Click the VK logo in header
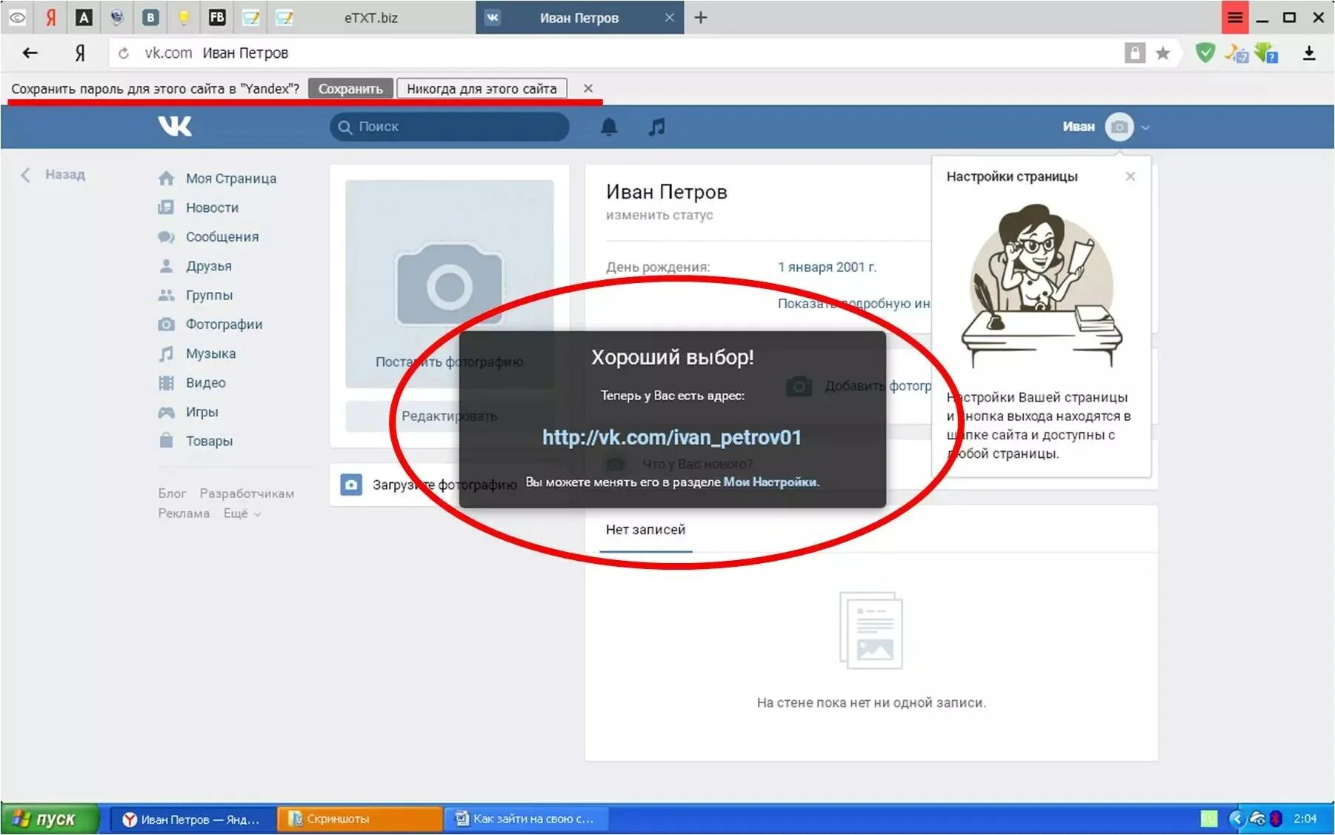 (175, 126)
